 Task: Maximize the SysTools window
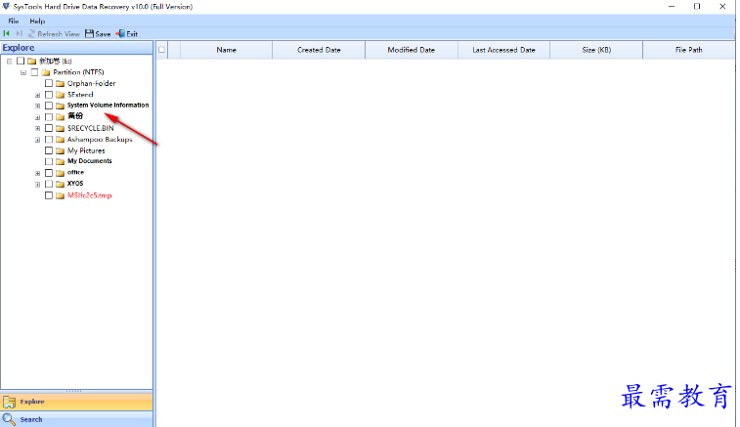click(x=697, y=7)
